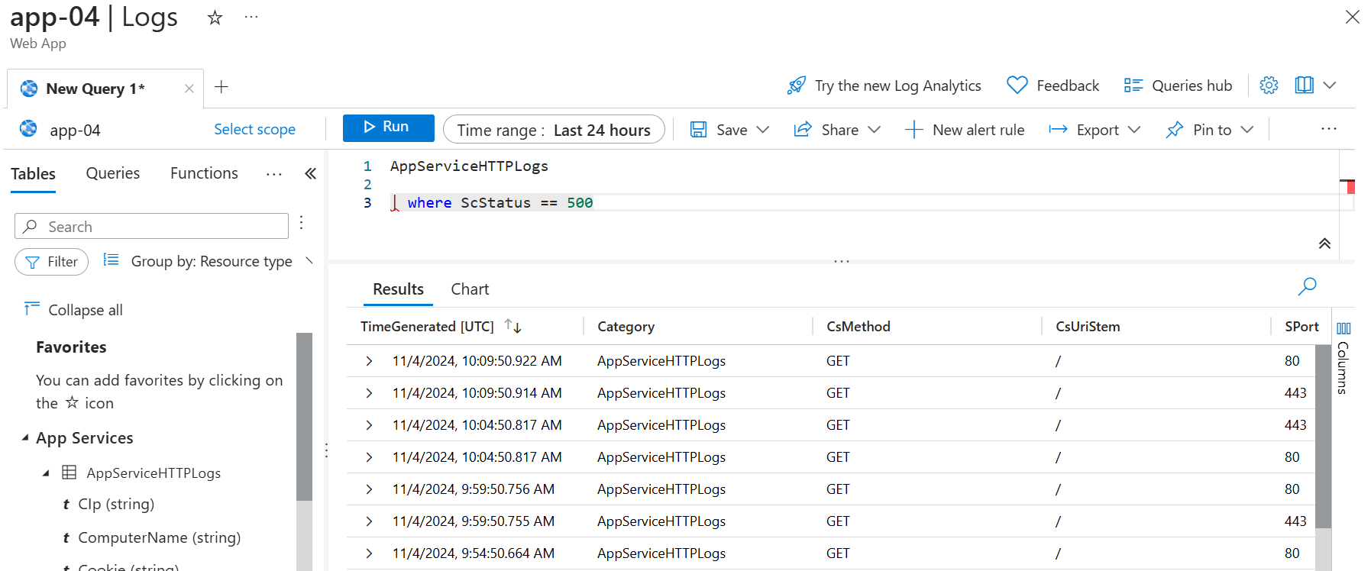Expand dropdown next to the book icon
Image resolution: width=1371 pixels, height=571 pixels.
tap(1329, 85)
